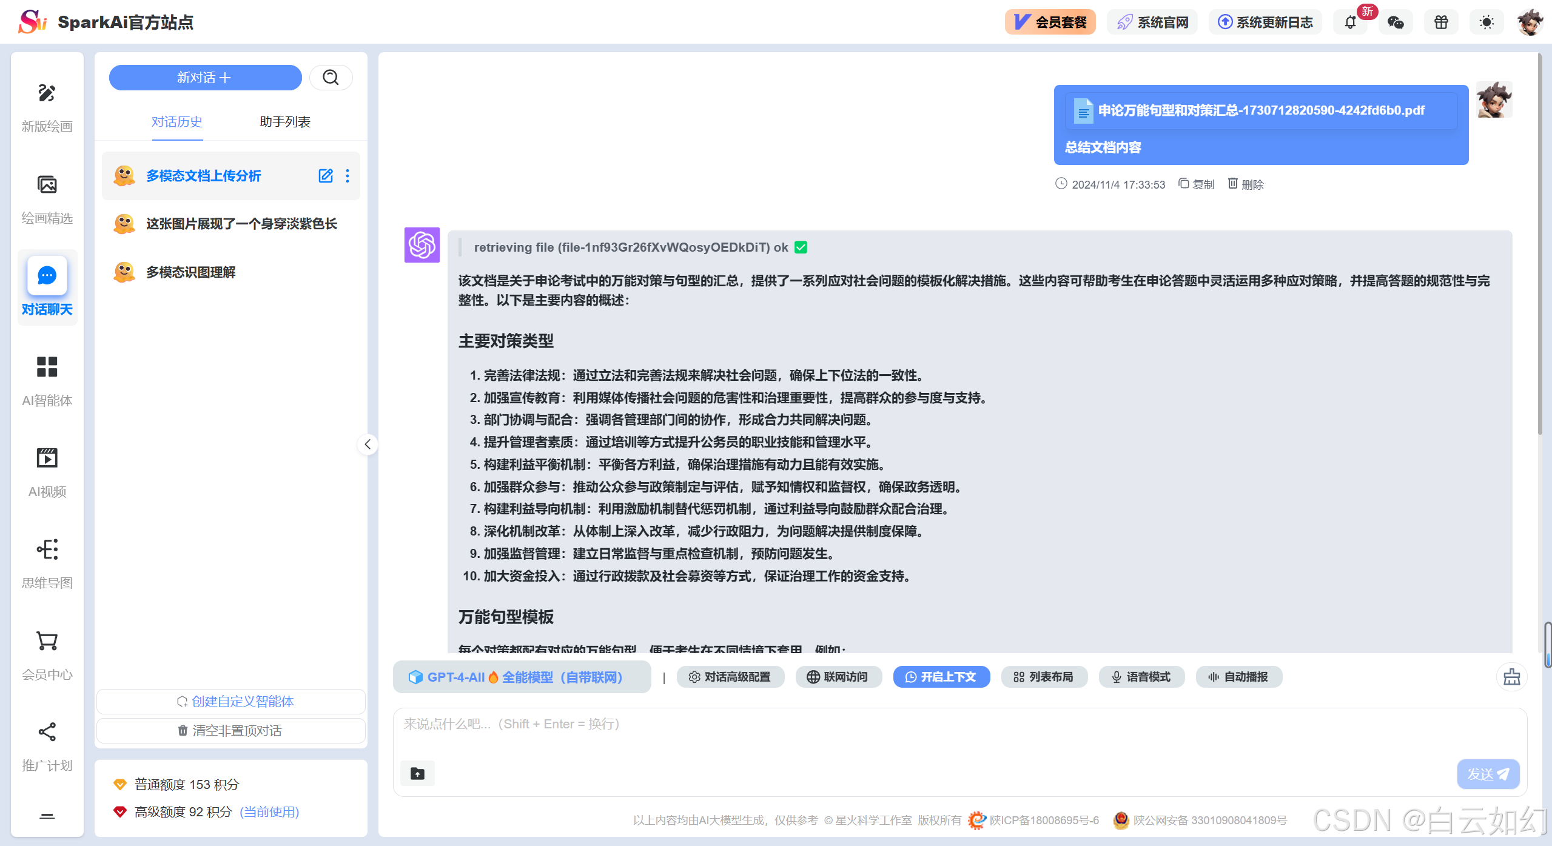Click 清空非置顶对话 button
Screen dimensions: 1552x846
(x=230, y=731)
